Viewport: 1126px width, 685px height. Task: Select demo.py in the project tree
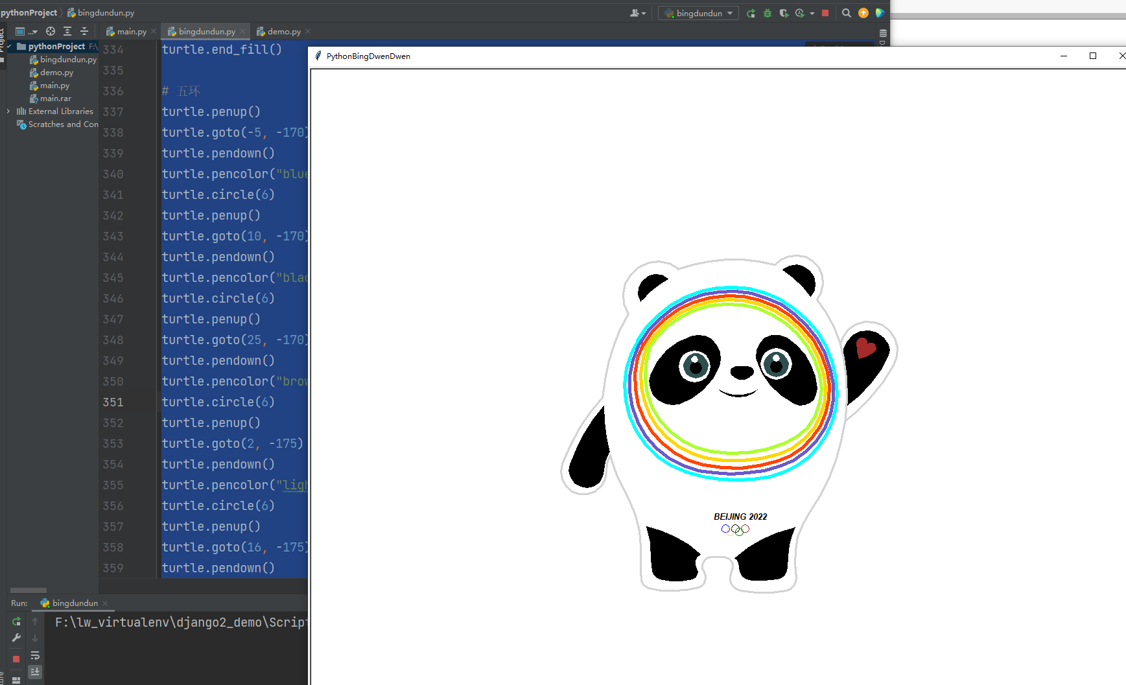(52, 73)
